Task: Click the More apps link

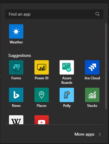Action: (84, 134)
